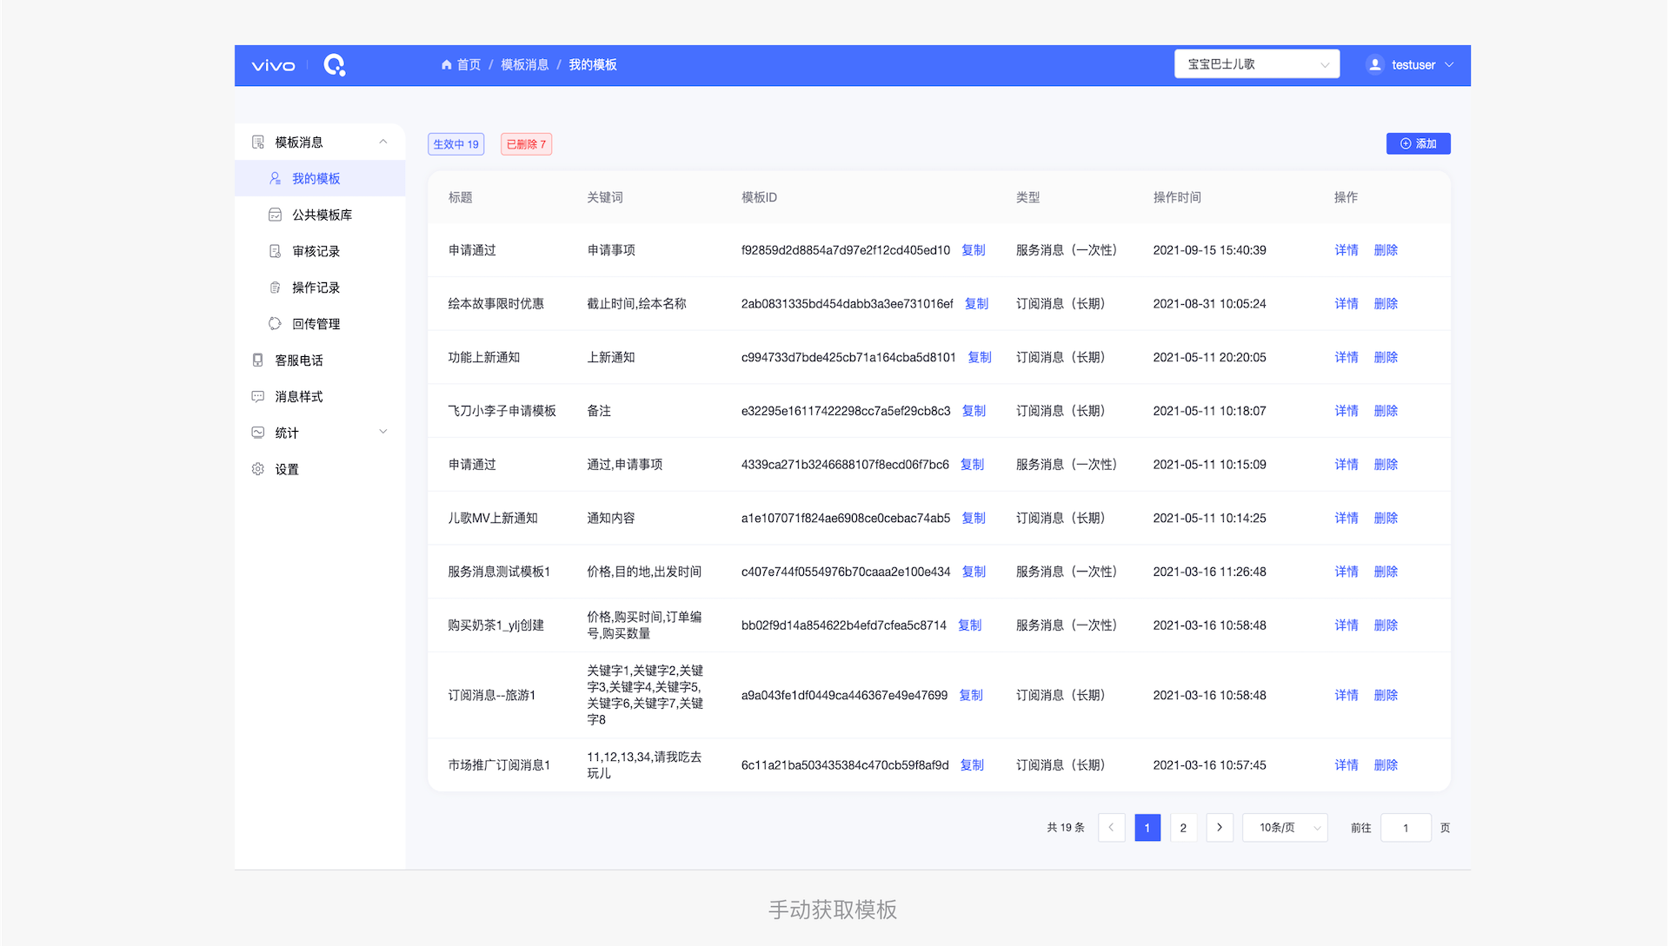The height and width of the screenshot is (946, 1669).
Task: Open 回传管理 from the sidebar
Action: tap(318, 323)
